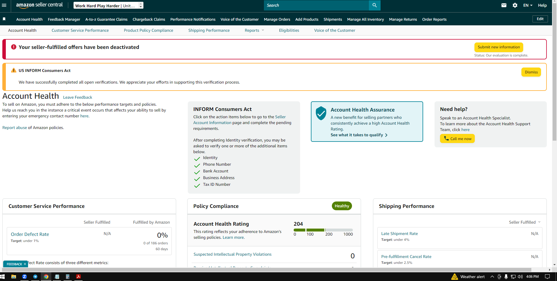Close the FEEDBACK tab with its X
Screen dimensions: 557x281
pyautogui.click(x=25, y=264)
